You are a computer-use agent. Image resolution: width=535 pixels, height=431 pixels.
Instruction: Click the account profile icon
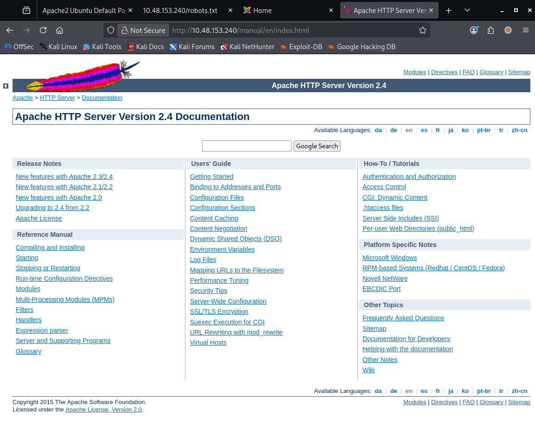pos(474,30)
